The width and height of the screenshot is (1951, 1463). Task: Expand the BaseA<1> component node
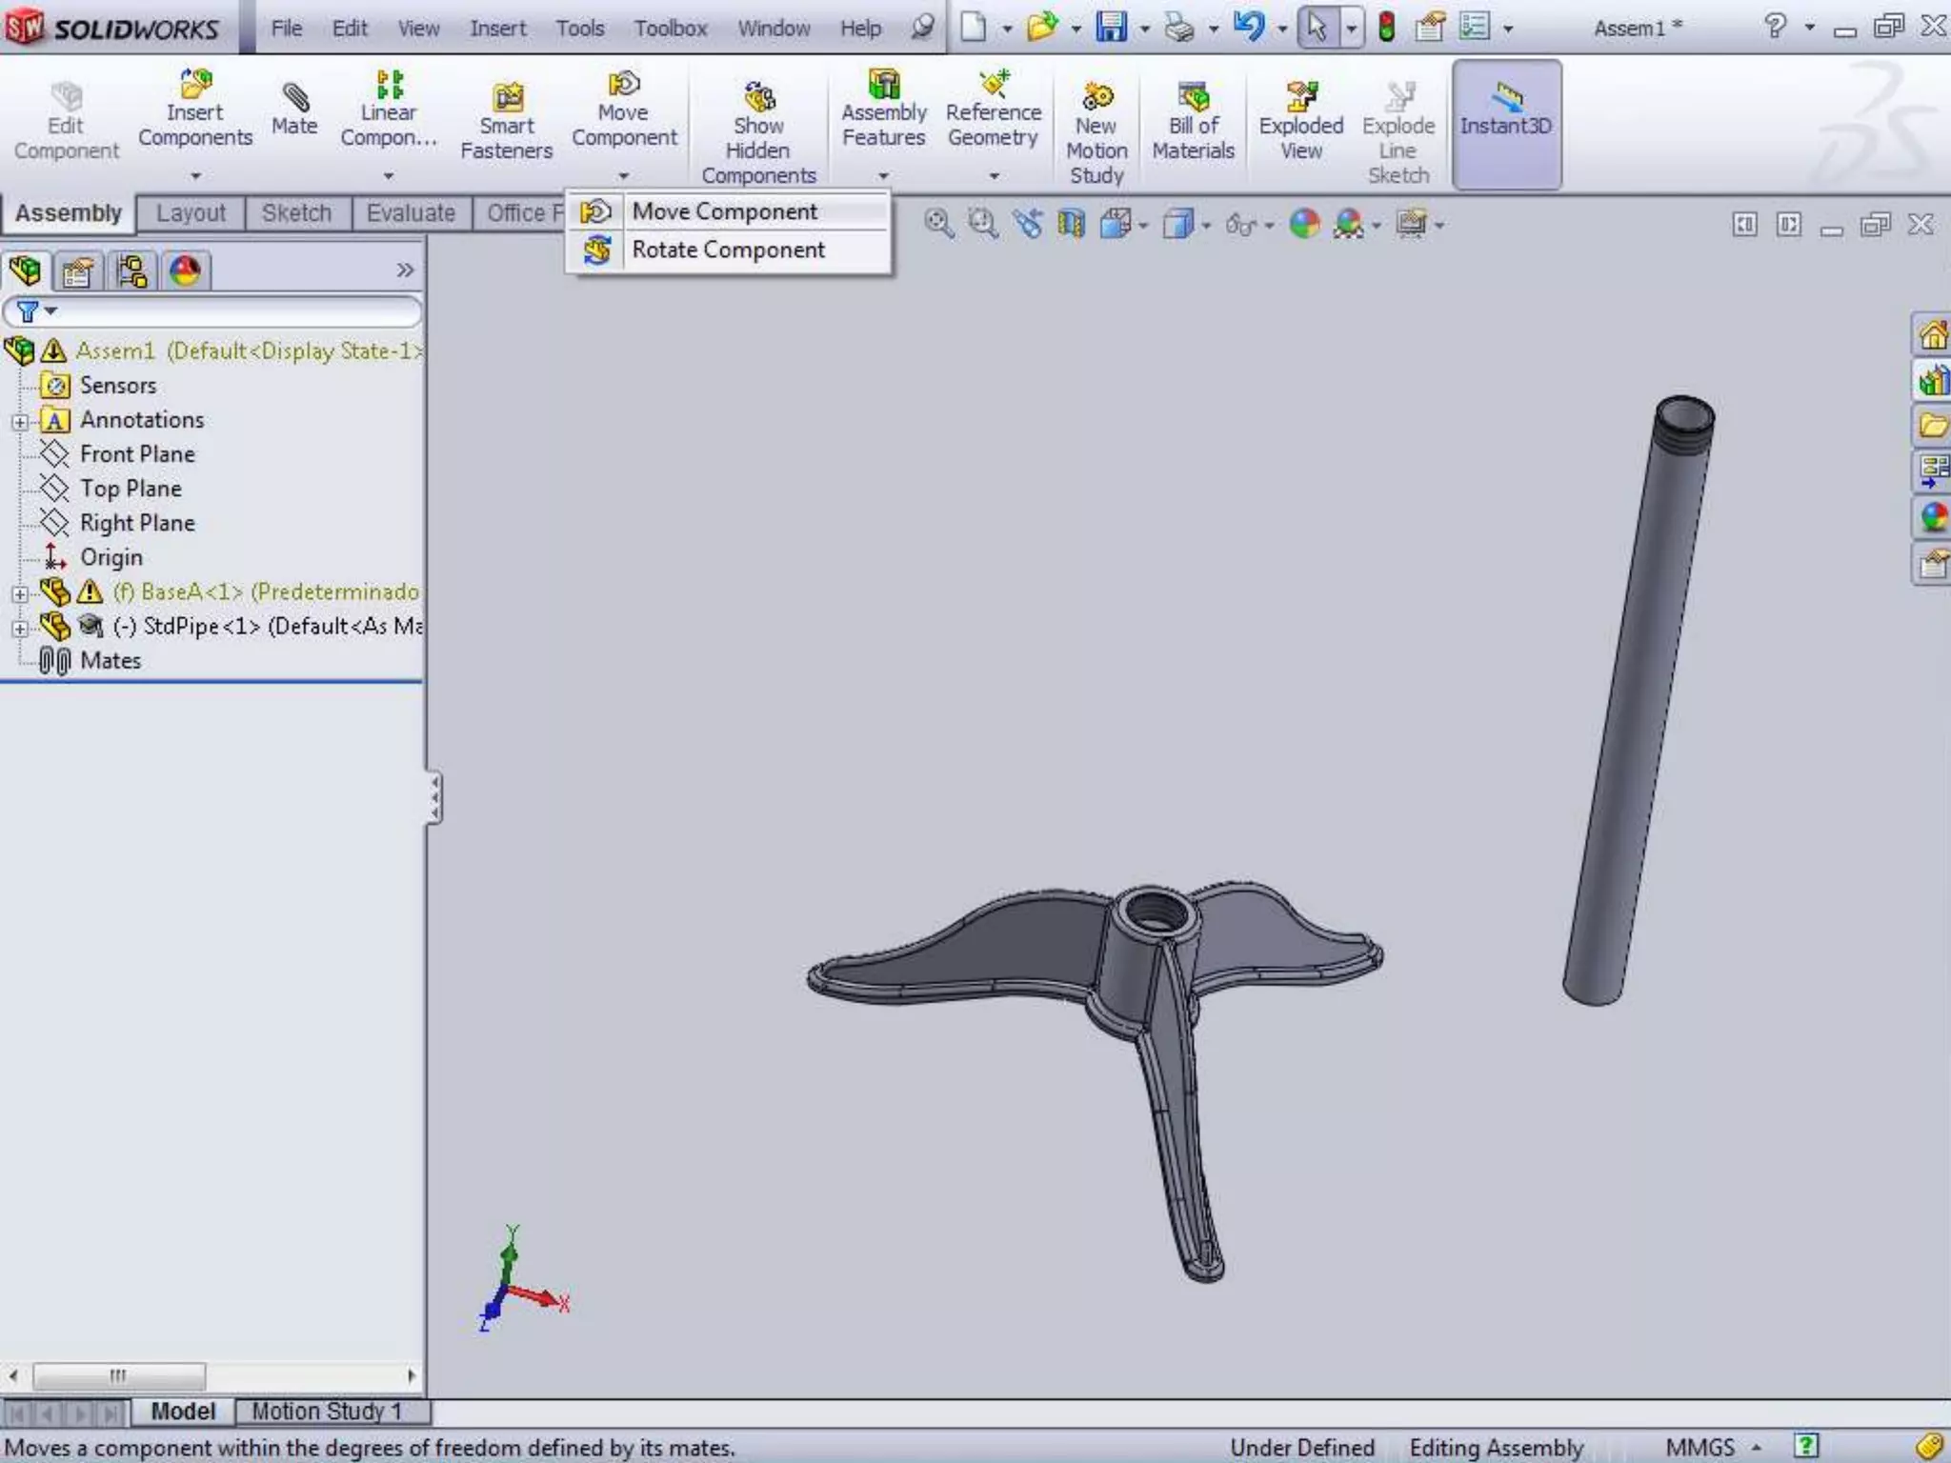click(20, 594)
